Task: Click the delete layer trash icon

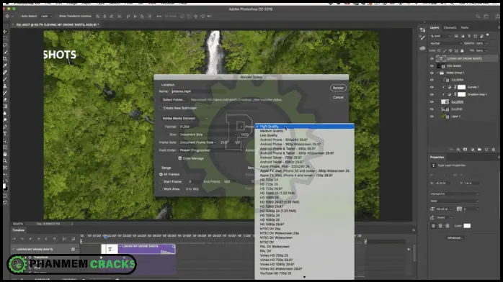Action: click(x=494, y=150)
